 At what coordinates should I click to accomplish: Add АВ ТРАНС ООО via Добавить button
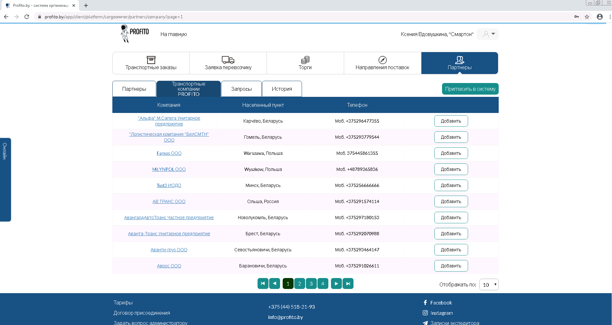[451, 201]
